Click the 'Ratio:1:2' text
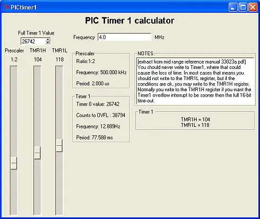This screenshot has width=260, height=219. tap(85, 62)
